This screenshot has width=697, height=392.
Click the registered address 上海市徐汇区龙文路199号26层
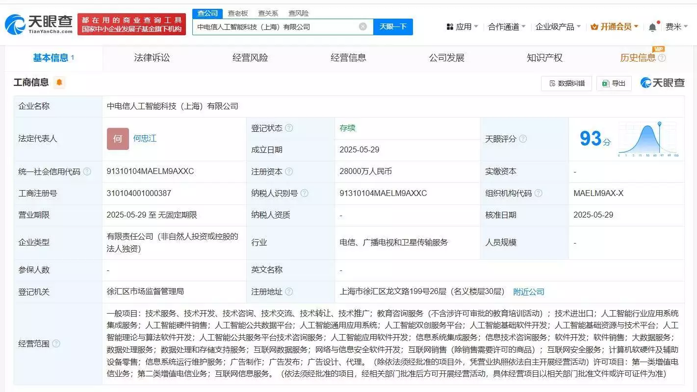[x=422, y=292]
